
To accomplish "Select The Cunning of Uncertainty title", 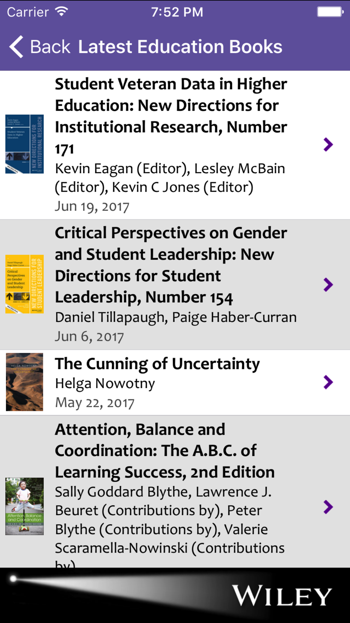I will (x=157, y=364).
